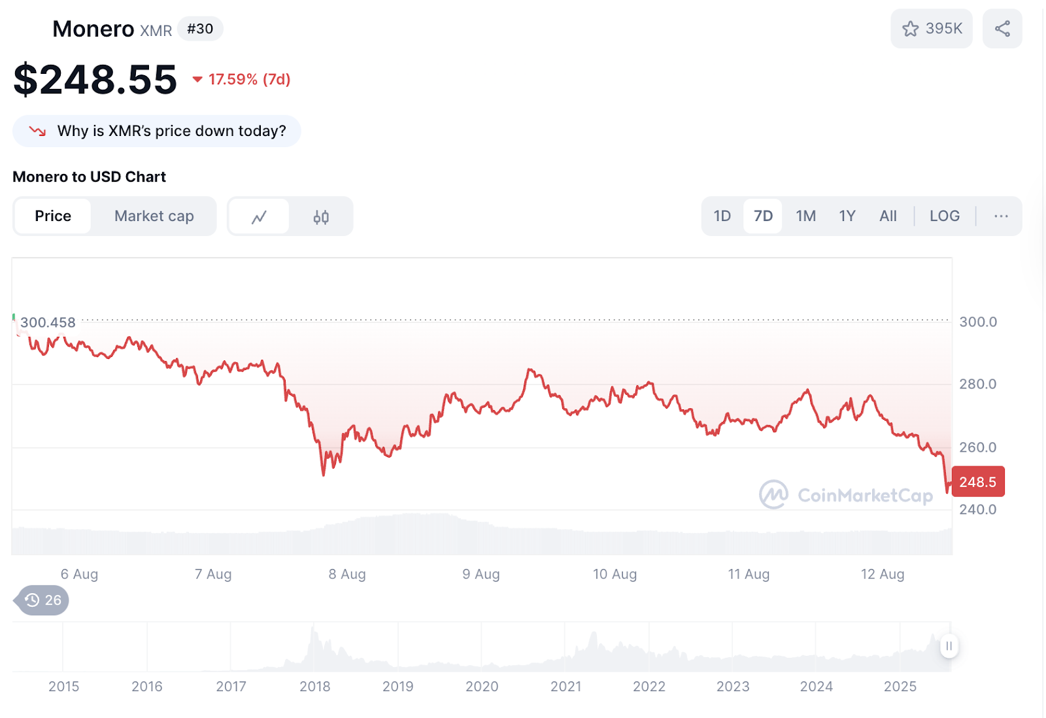
Task: Star Monero to add to watchlist
Action: click(931, 29)
